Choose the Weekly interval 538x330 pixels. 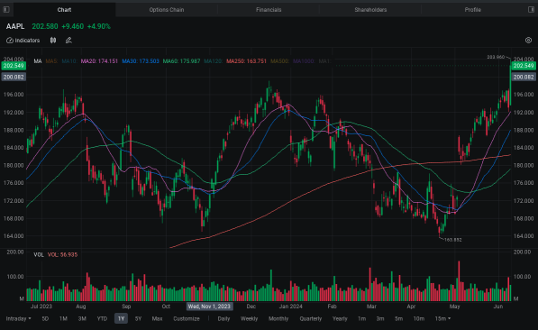pos(249,318)
